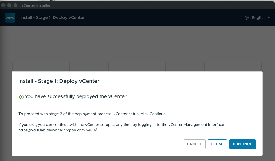Click the vCenter Installer window title
This screenshot has height=161, width=275.
pos(36,5)
